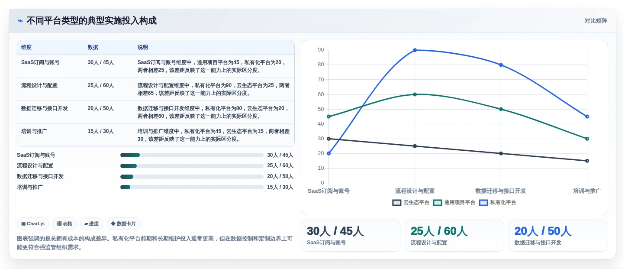Click the x-axis label 数据迁移与接口开发
This screenshot has width=625, height=269.
pos(501,191)
